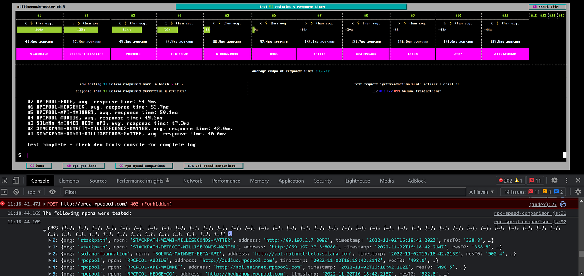Open the Lighthouse tab
Image resolution: width=584 pixels, height=276 pixels.
click(357, 181)
